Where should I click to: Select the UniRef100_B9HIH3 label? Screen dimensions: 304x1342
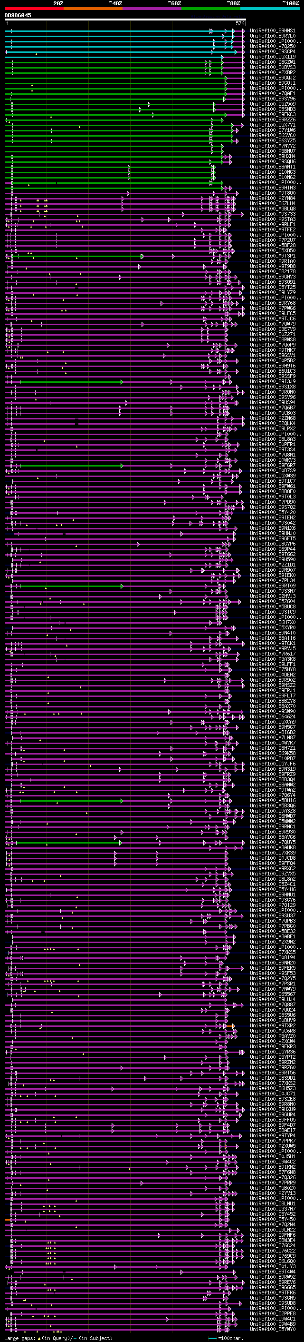(273, 188)
